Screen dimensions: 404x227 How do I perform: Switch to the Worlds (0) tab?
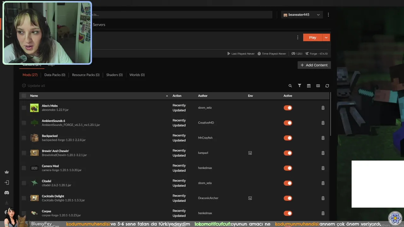click(x=137, y=75)
